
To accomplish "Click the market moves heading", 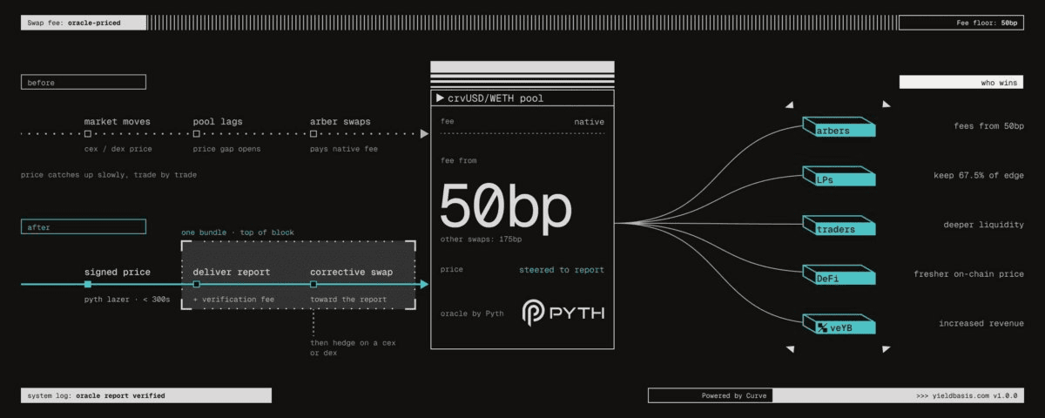I will point(118,121).
